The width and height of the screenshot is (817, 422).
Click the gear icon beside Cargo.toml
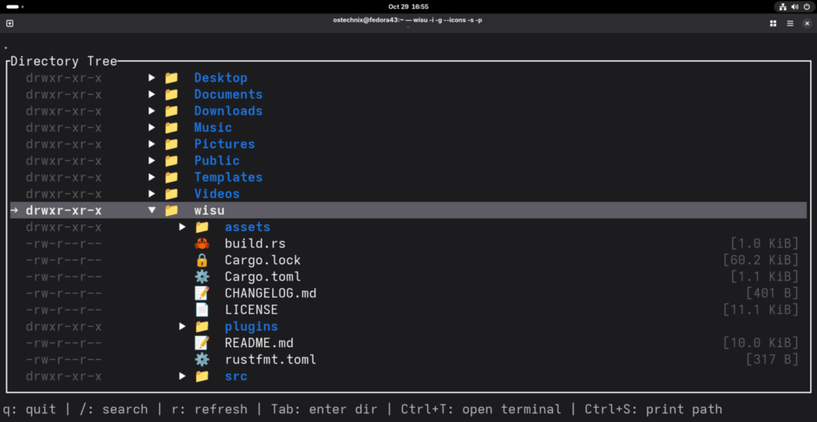pos(201,277)
